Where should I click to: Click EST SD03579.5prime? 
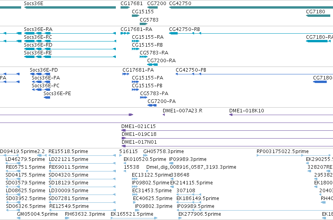click(25, 183)
